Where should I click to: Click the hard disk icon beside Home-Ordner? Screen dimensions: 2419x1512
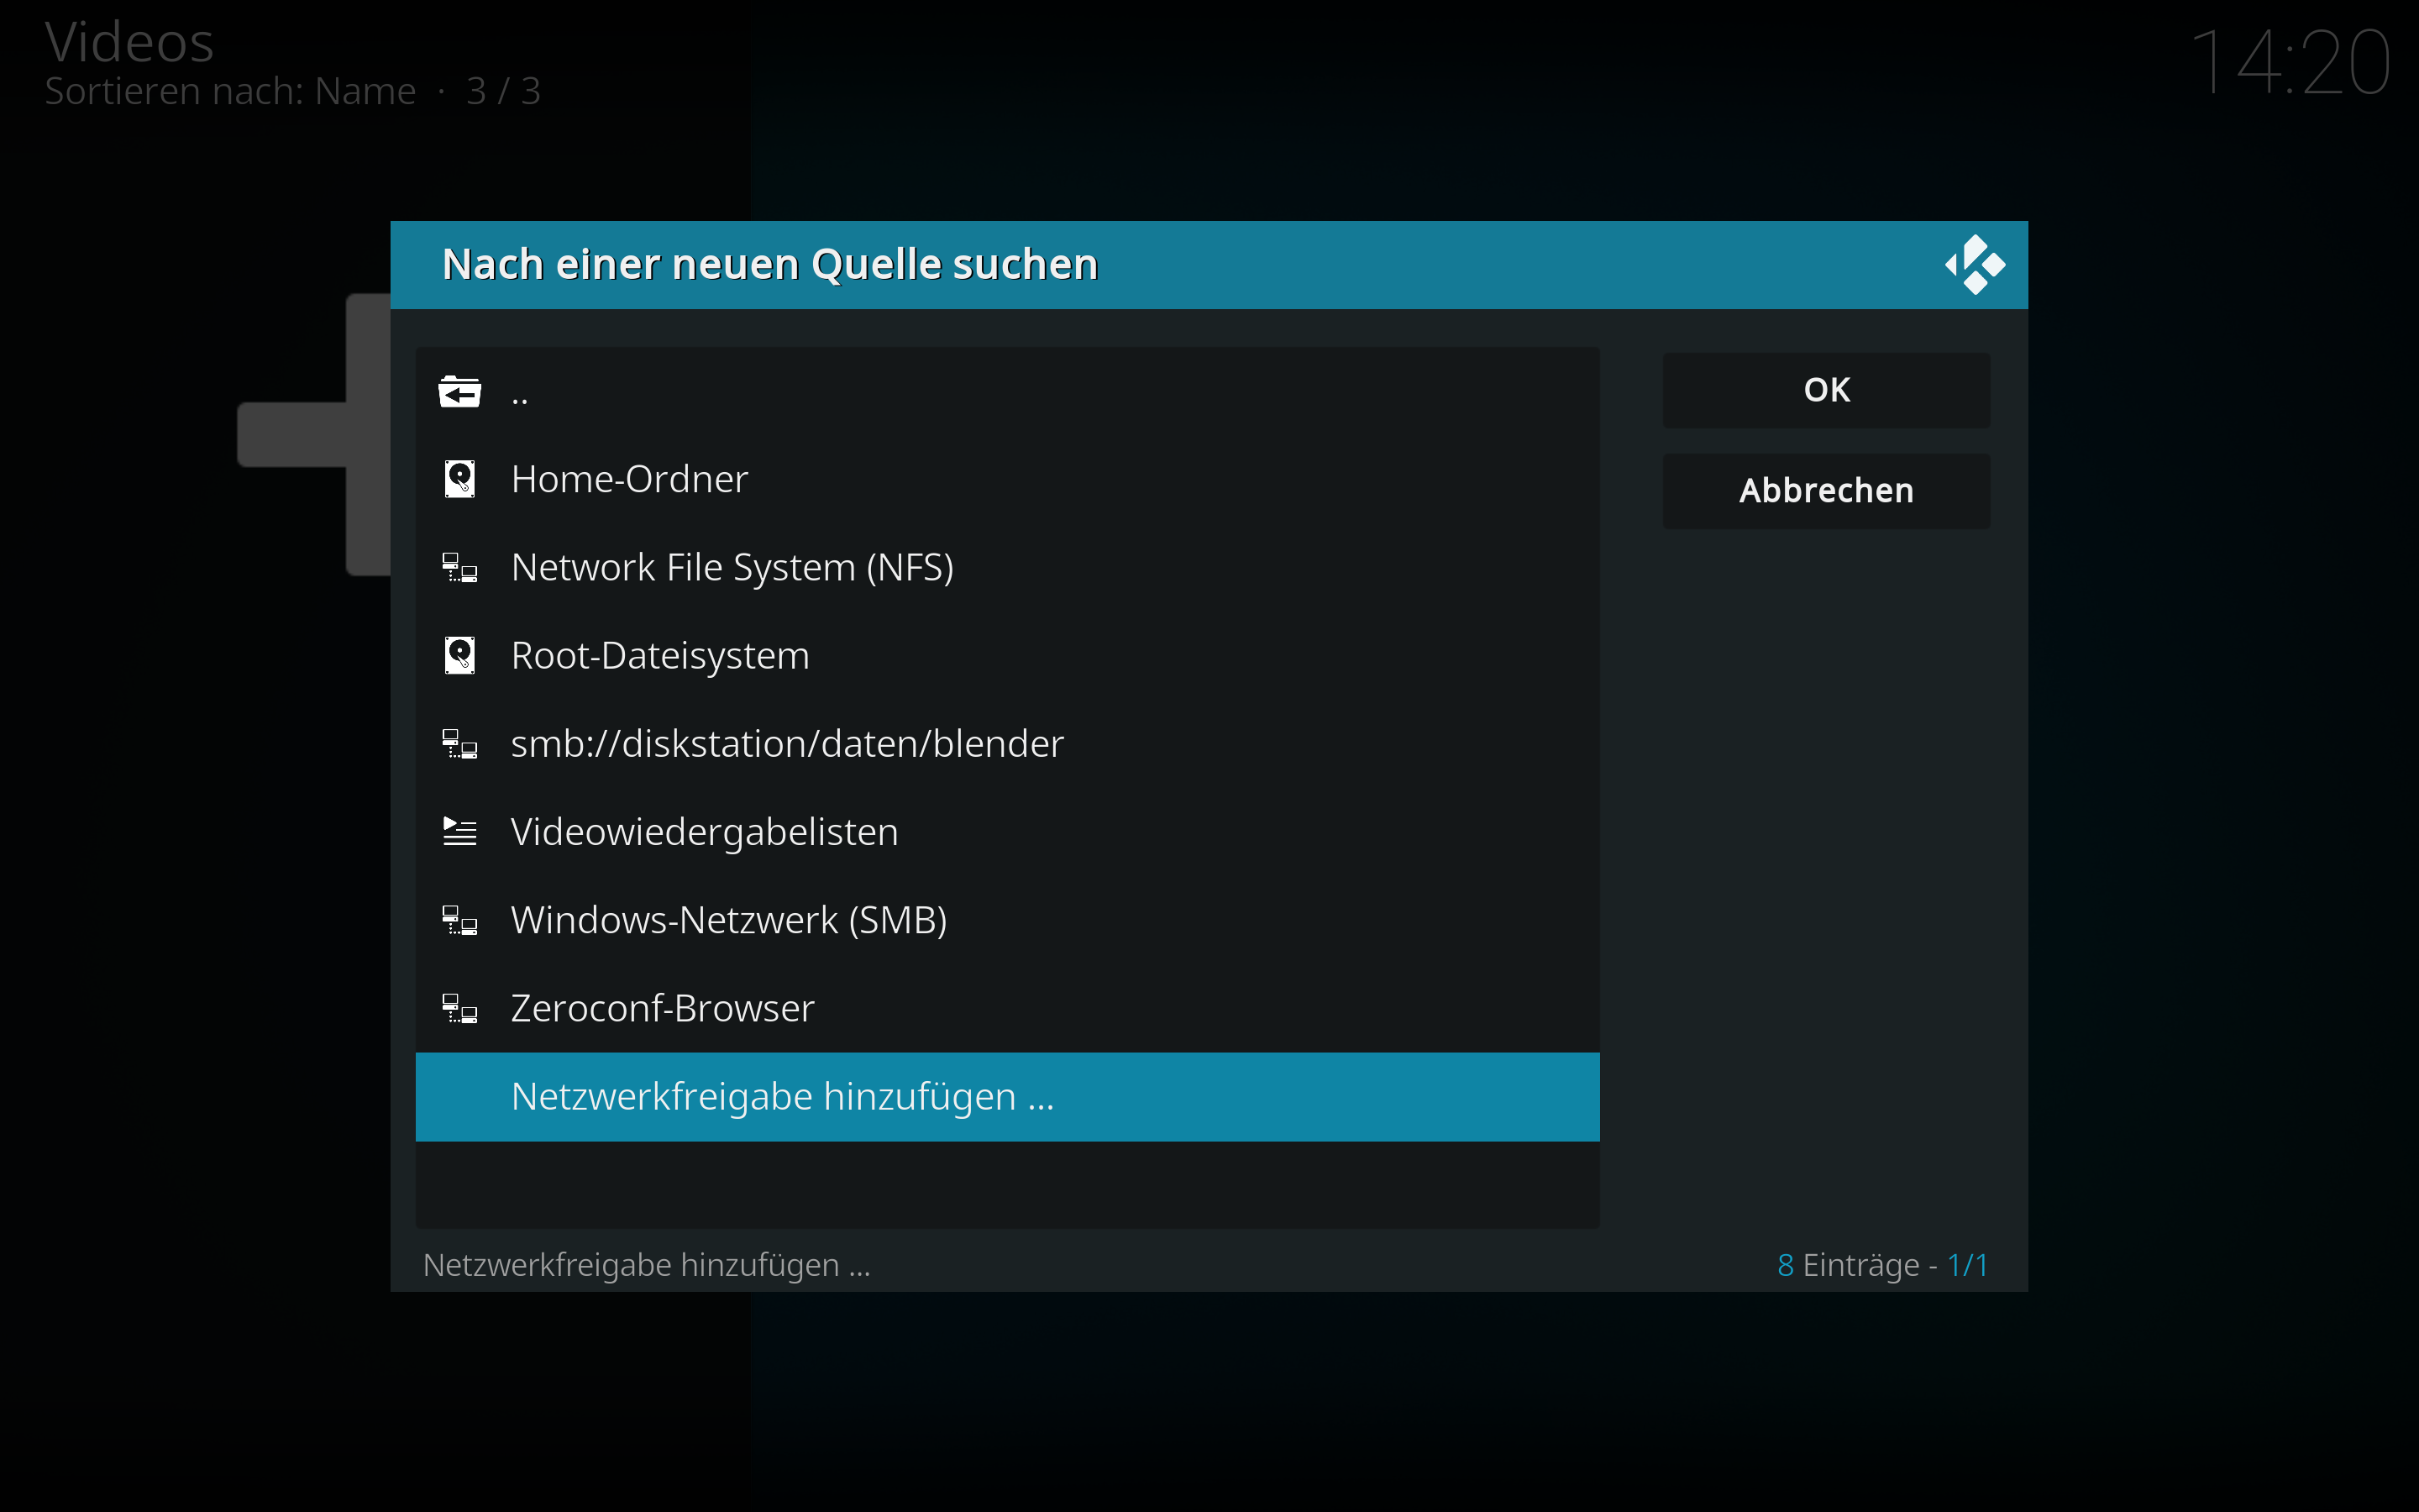(459, 478)
